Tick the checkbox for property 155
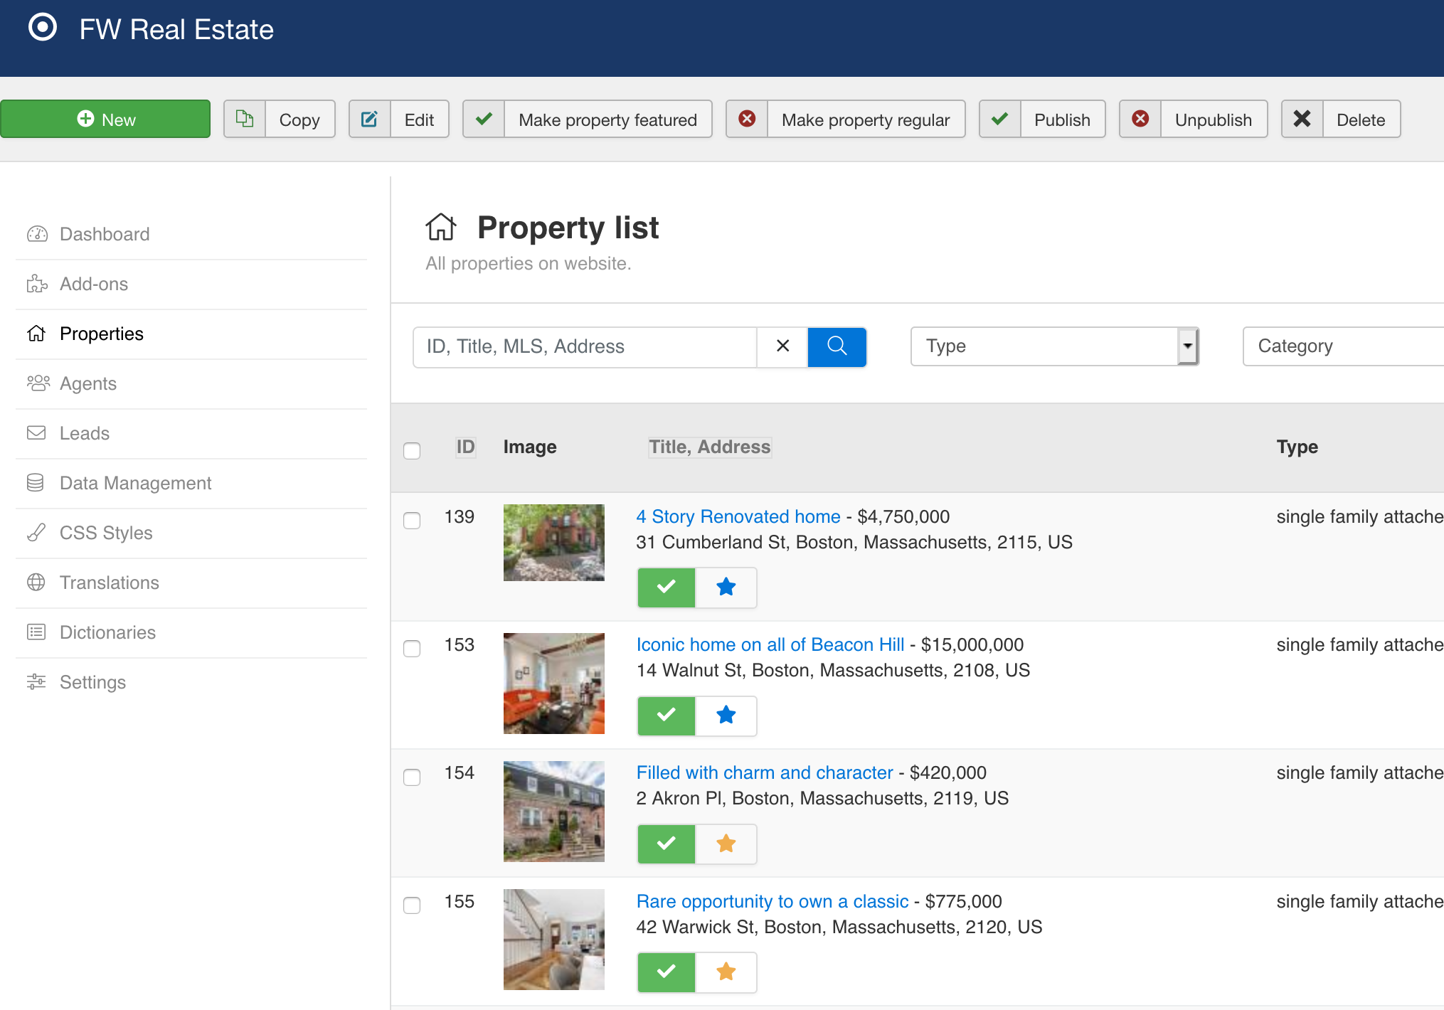This screenshot has width=1444, height=1010. click(x=412, y=905)
